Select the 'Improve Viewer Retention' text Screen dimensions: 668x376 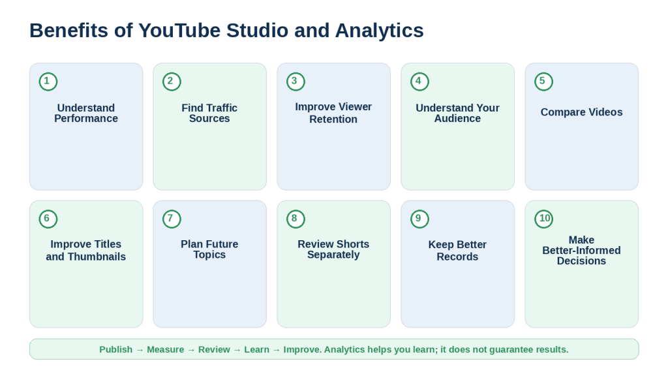coord(333,113)
